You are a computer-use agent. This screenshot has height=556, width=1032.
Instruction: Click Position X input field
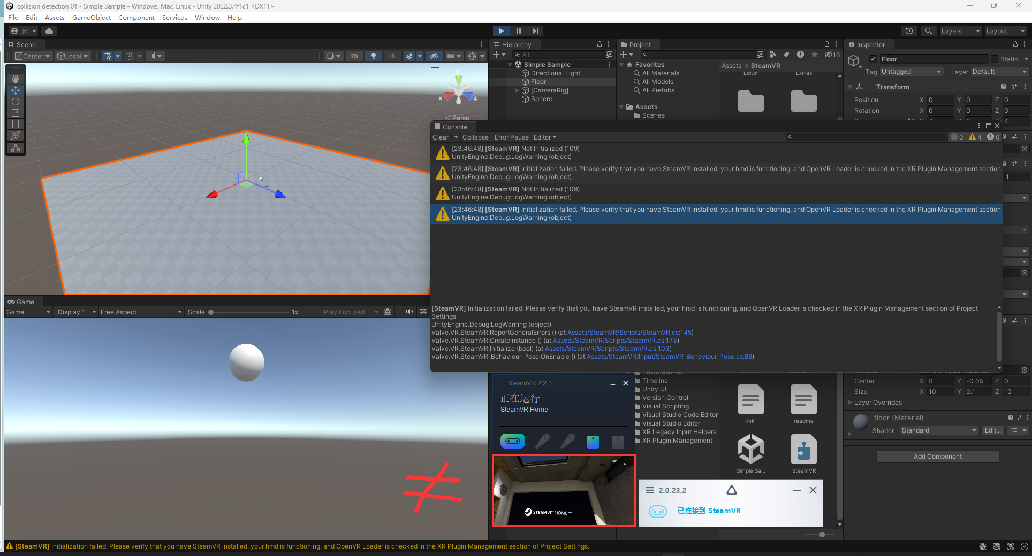[x=940, y=100]
